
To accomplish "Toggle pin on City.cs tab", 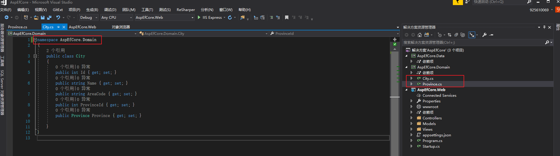I will coord(59,27).
